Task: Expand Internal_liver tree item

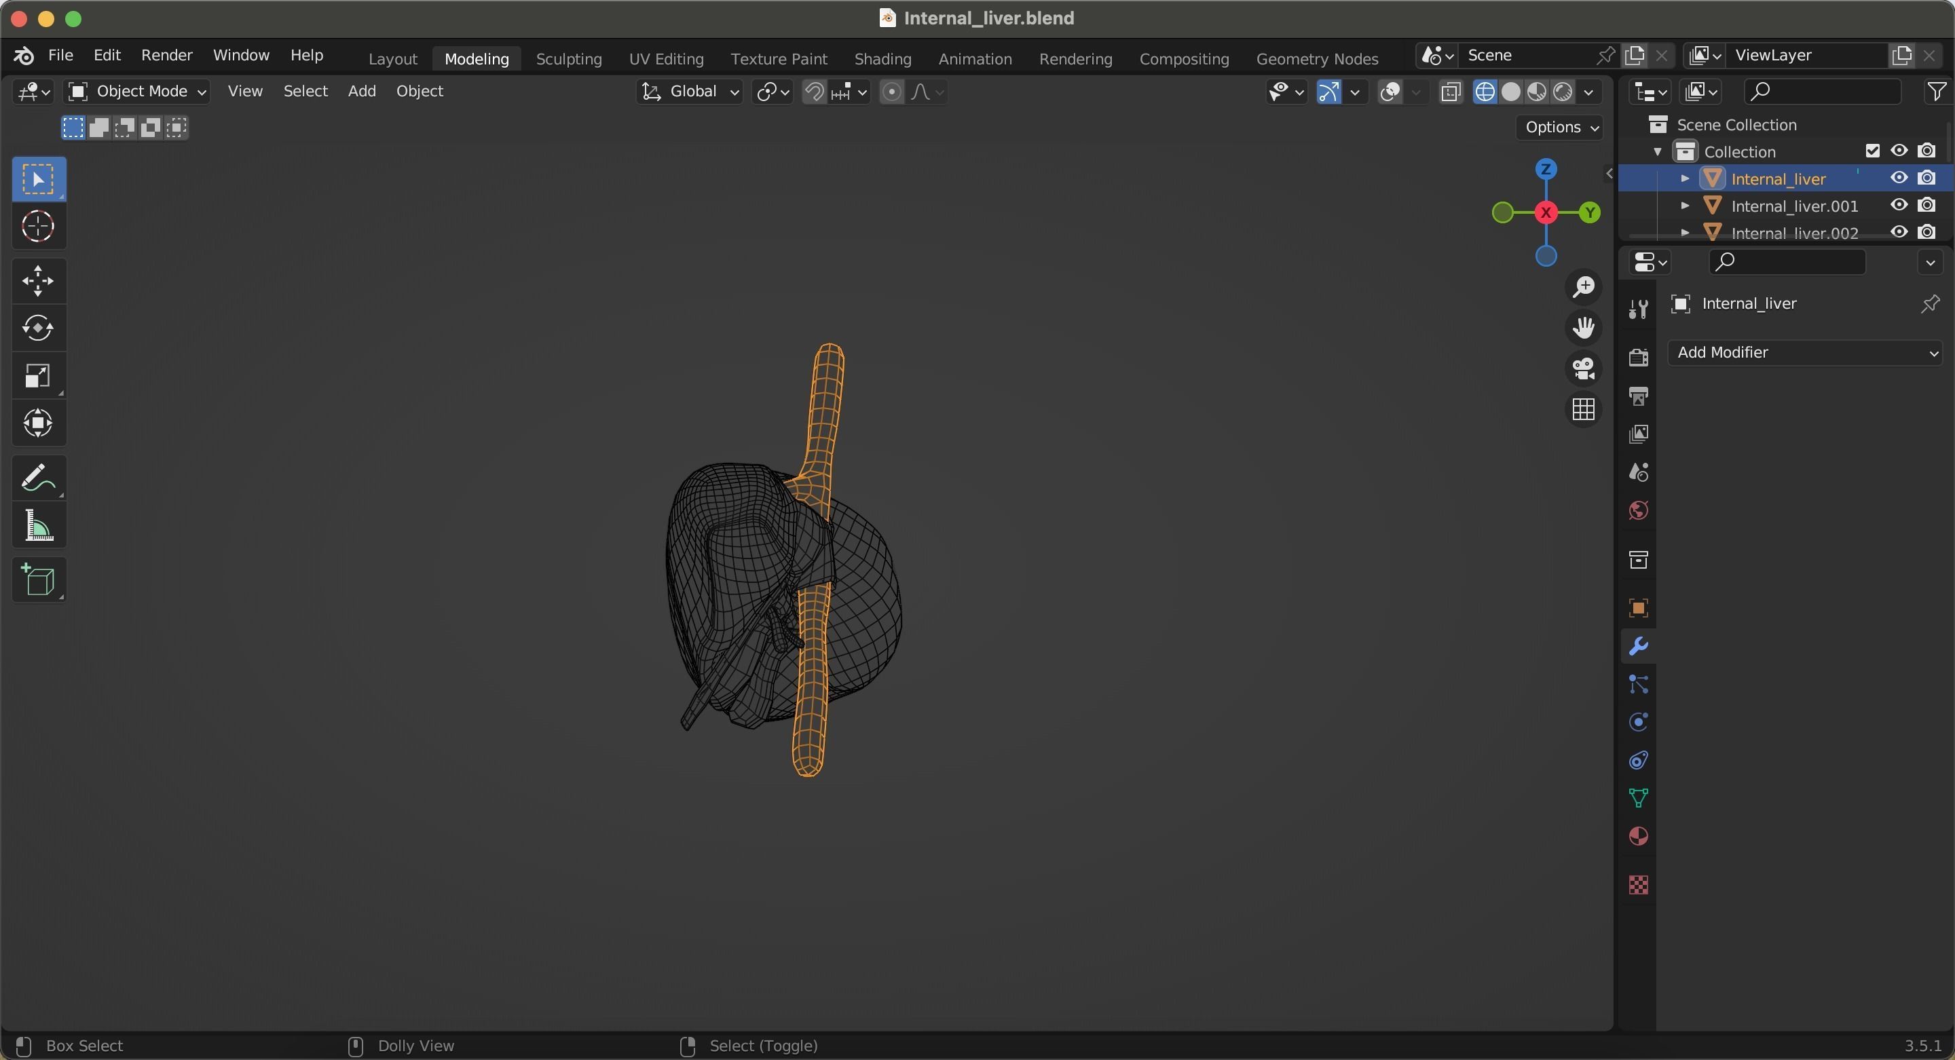Action: 1685,179
